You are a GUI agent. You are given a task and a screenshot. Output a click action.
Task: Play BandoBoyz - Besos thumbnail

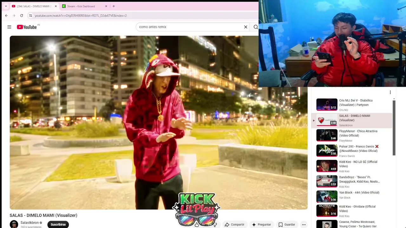click(327, 181)
